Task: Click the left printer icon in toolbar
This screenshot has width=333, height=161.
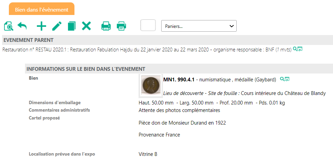Action: click(106, 26)
